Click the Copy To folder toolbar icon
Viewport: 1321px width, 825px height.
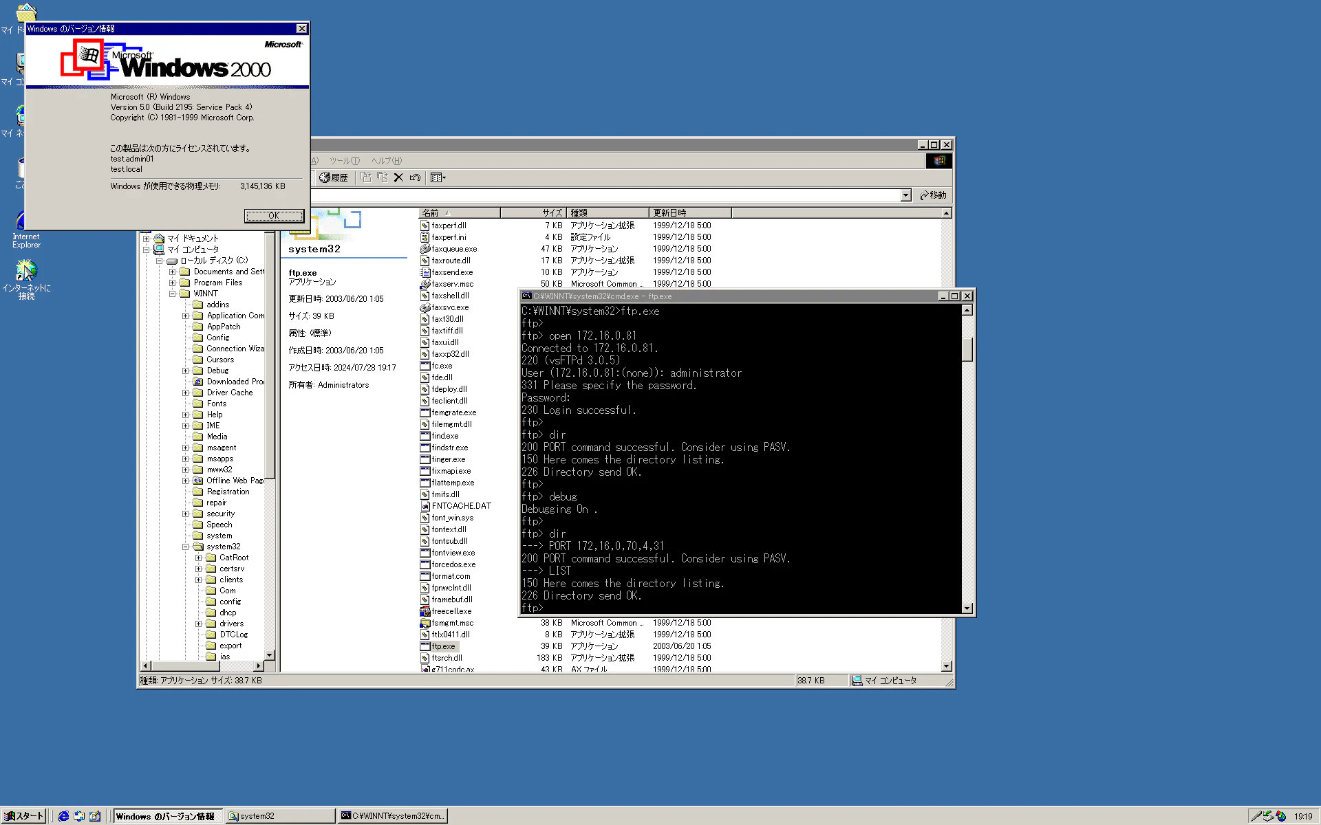coord(383,177)
